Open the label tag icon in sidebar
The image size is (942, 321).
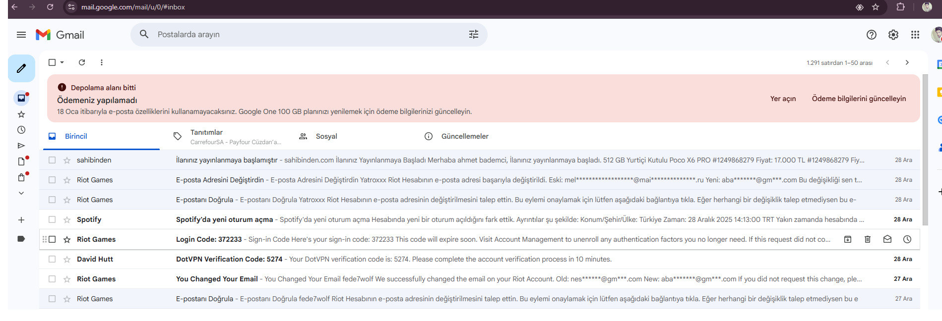[21, 239]
